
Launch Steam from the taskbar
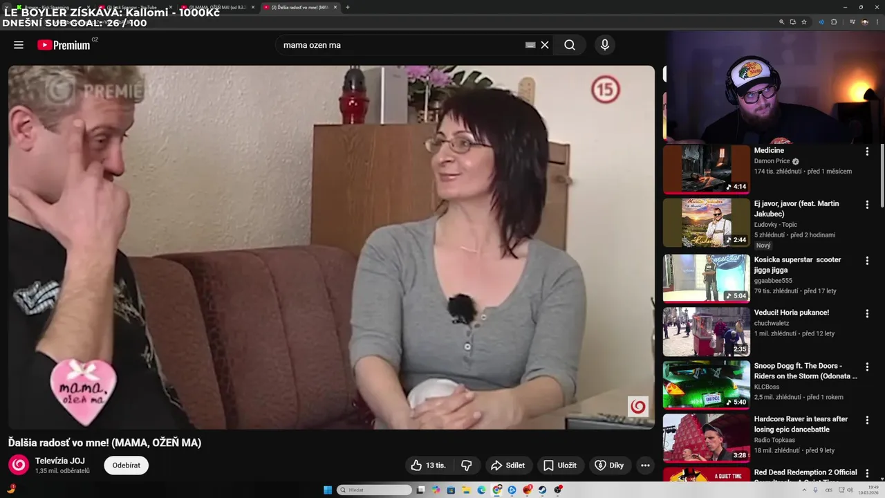(542, 490)
